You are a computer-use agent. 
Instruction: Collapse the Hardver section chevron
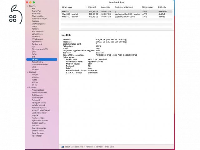28,6
